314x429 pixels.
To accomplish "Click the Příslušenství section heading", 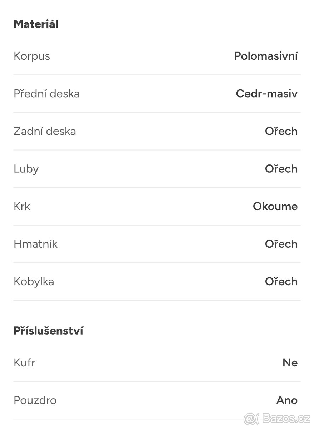I will (x=48, y=331).
